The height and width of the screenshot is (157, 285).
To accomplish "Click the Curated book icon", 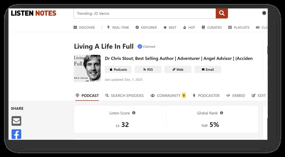I will pos(203,27).
